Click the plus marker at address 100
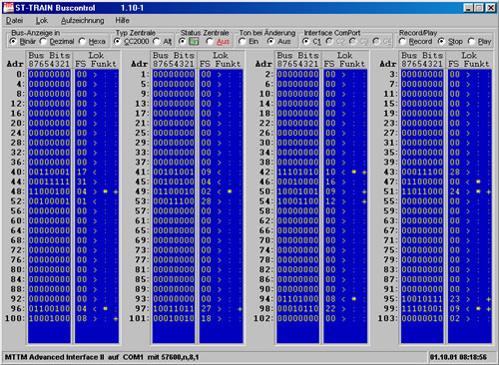 pos(116,319)
